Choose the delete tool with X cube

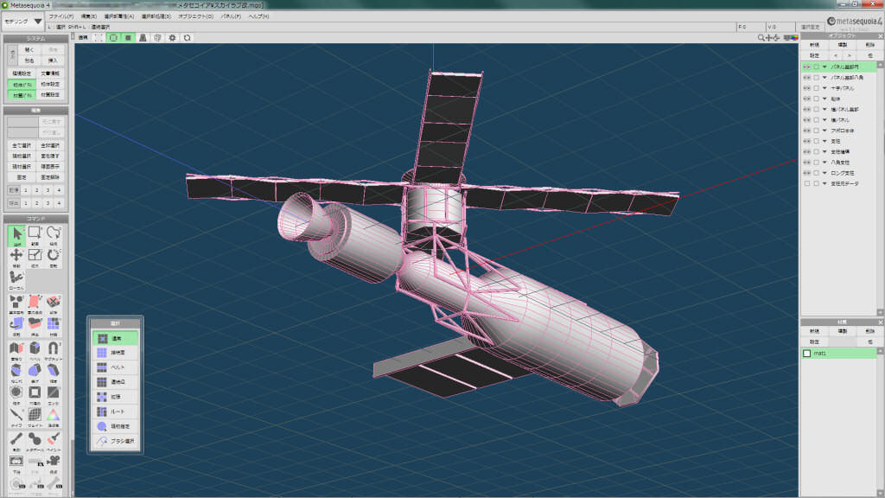pos(53,303)
